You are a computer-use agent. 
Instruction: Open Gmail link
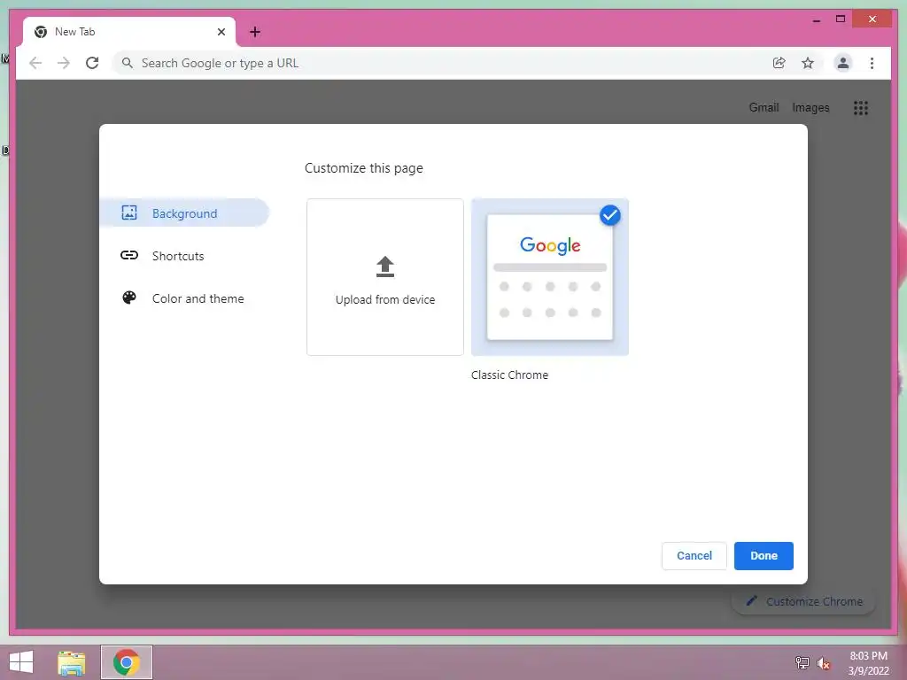[764, 107]
